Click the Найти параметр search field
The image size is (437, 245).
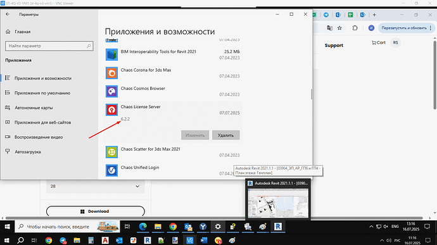49,46
